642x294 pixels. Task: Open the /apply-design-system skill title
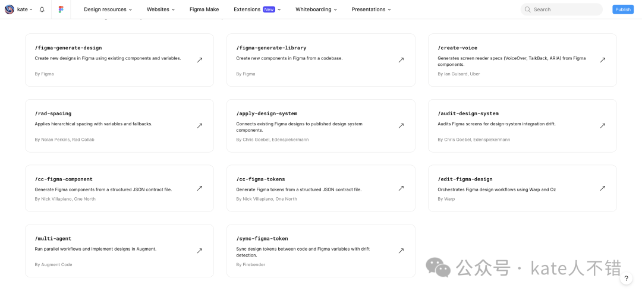pyautogui.click(x=266, y=113)
